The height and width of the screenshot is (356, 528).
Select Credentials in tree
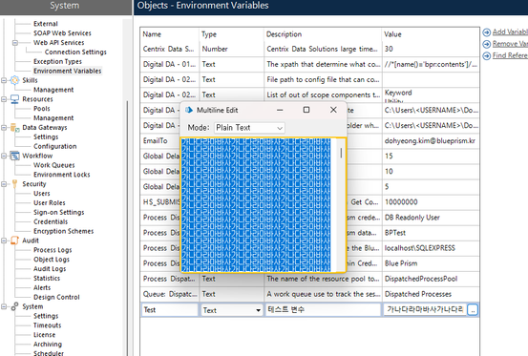point(51,221)
